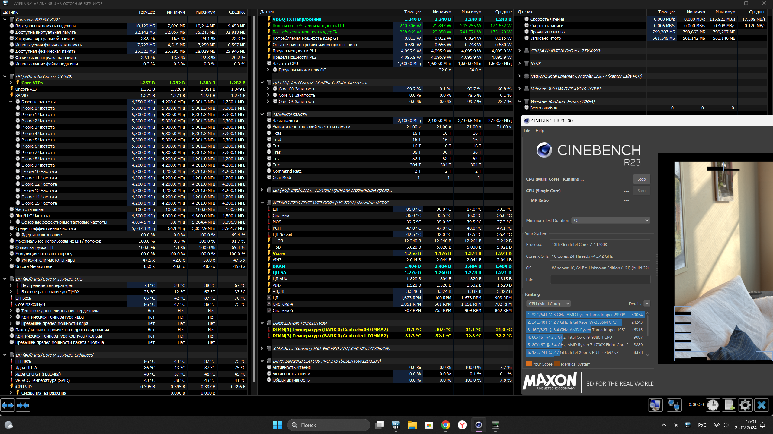773x434 pixels.
Task: Reset the sensor timer via the clock icon
Action: pyautogui.click(x=713, y=405)
